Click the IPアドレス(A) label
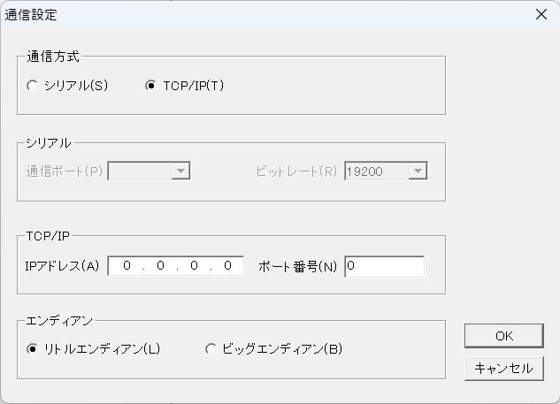This screenshot has width=560, height=404. pos(63,266)
